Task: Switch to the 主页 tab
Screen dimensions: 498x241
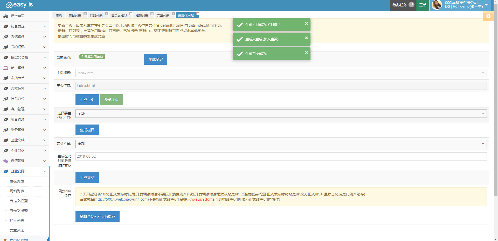Action: pyautogui.click(x=59, y=15)
